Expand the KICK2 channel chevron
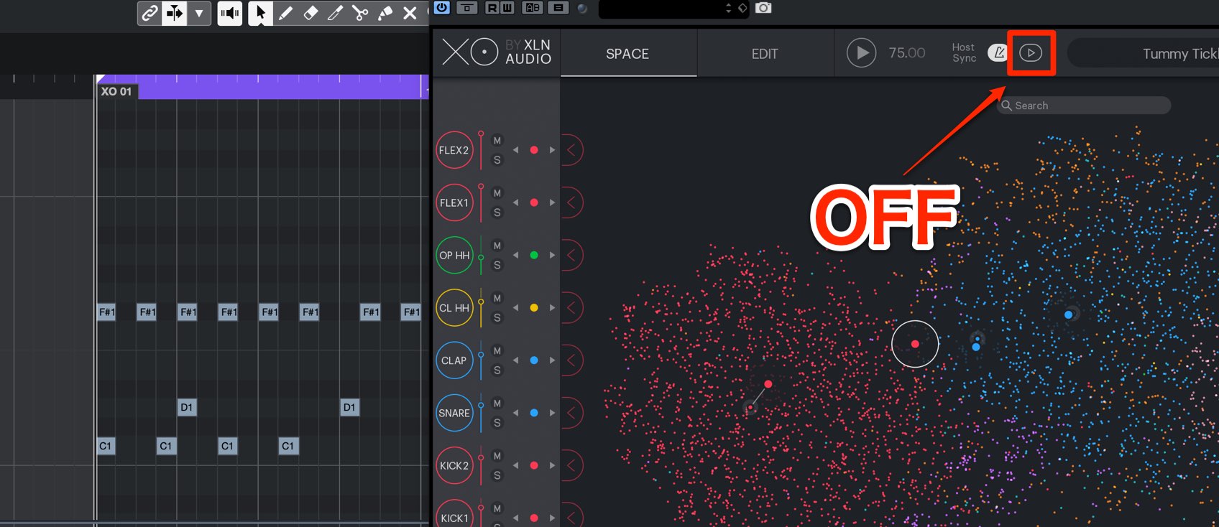Viewport: 1219px width, 527px height. [x=571, y=465]
